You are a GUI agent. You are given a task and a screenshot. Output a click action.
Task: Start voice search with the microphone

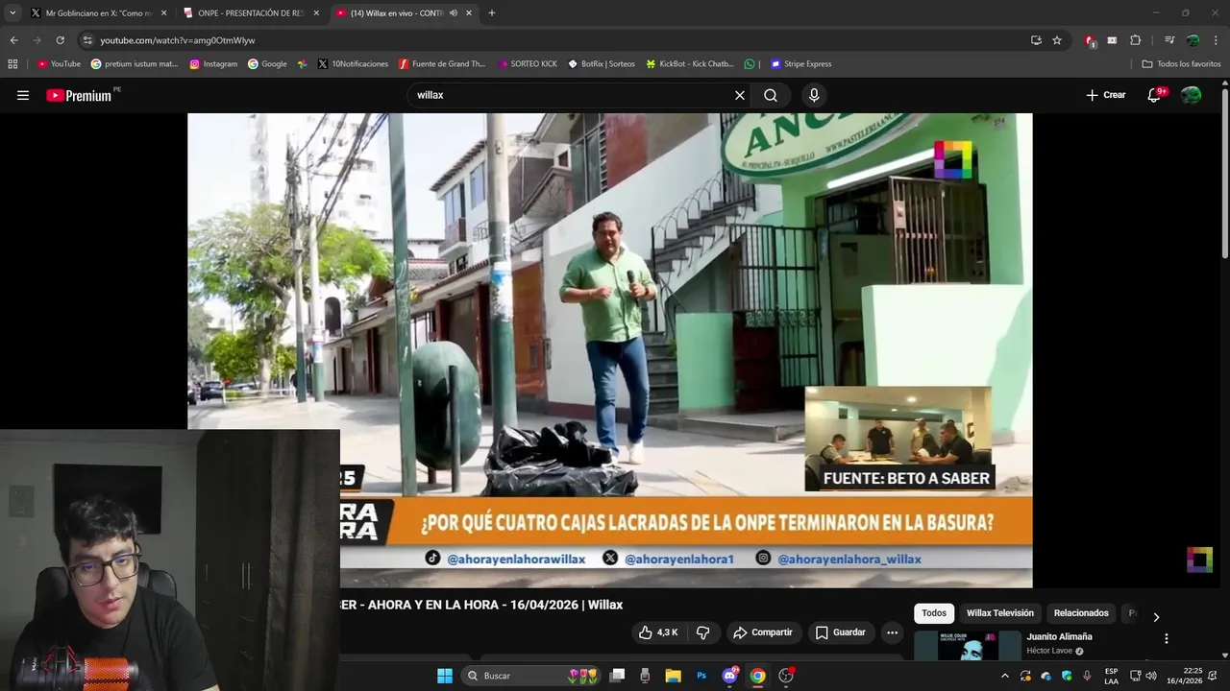814,95
